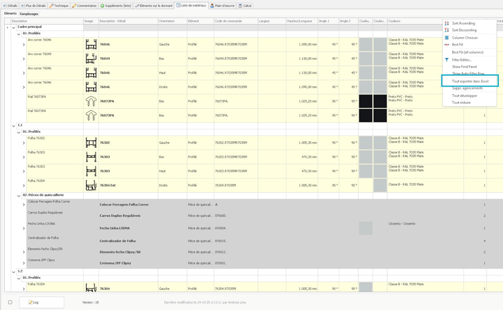Screen dimensions: 503x310
Task: Open the Column Chooser
Action: point(464,38)
